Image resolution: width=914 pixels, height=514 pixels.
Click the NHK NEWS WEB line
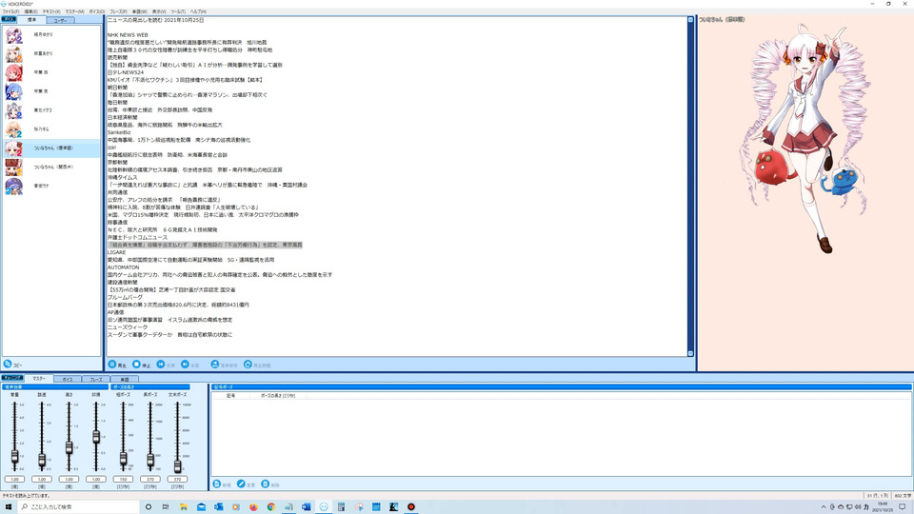point(128,35)
